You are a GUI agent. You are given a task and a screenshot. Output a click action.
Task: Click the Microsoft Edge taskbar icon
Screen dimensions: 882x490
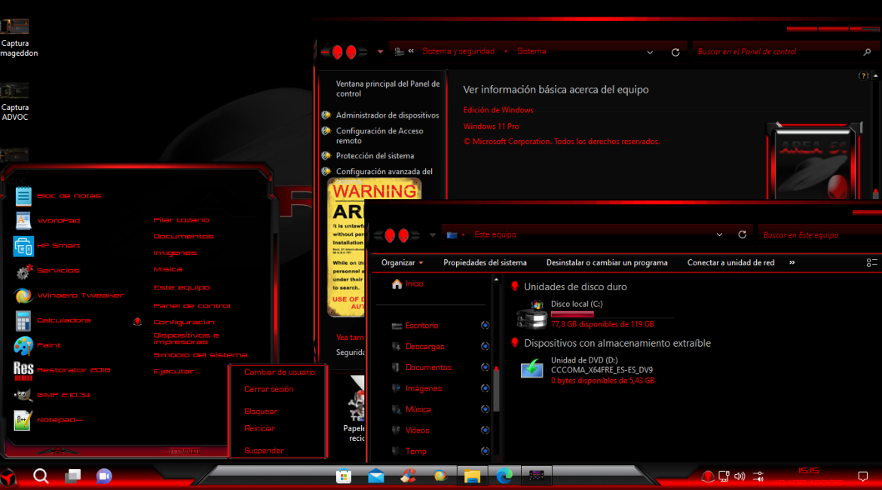point(504,476)
